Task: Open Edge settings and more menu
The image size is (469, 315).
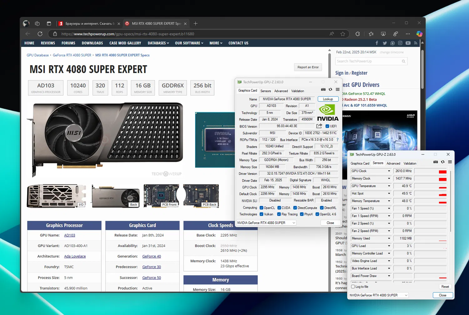Action: point(408,34)
